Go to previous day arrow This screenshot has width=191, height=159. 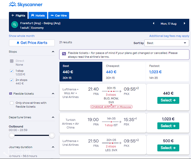[x=153, y=23]
